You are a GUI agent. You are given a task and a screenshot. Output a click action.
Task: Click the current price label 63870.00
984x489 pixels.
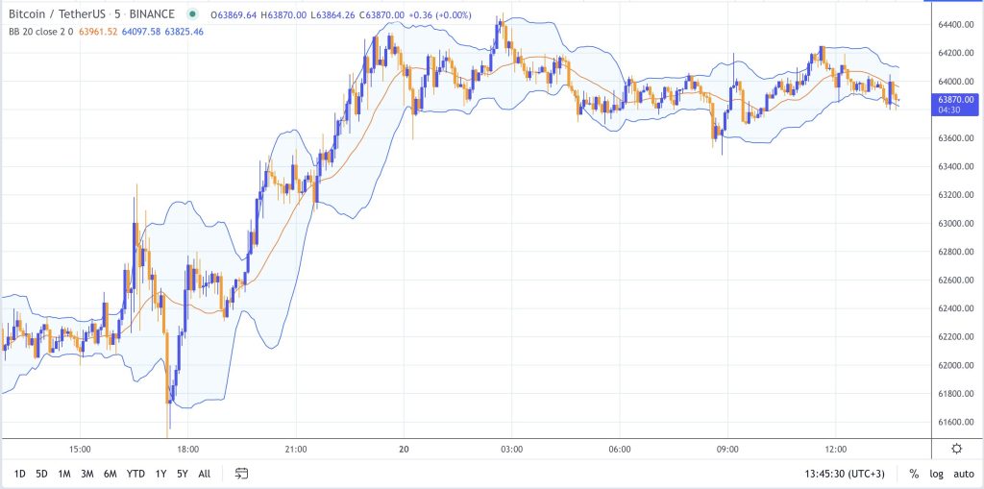pos(956,99)
